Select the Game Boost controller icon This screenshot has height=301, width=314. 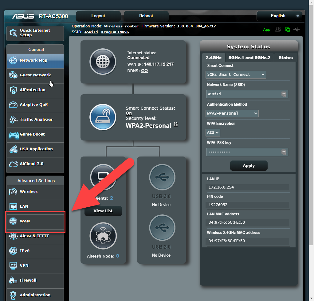click(14, 135)
